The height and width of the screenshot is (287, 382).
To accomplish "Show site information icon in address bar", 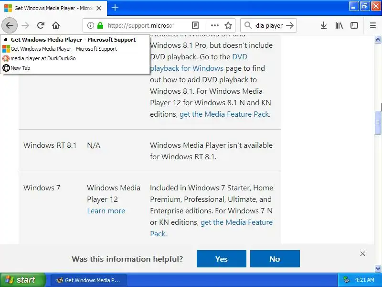I will [x=91, y=25].
